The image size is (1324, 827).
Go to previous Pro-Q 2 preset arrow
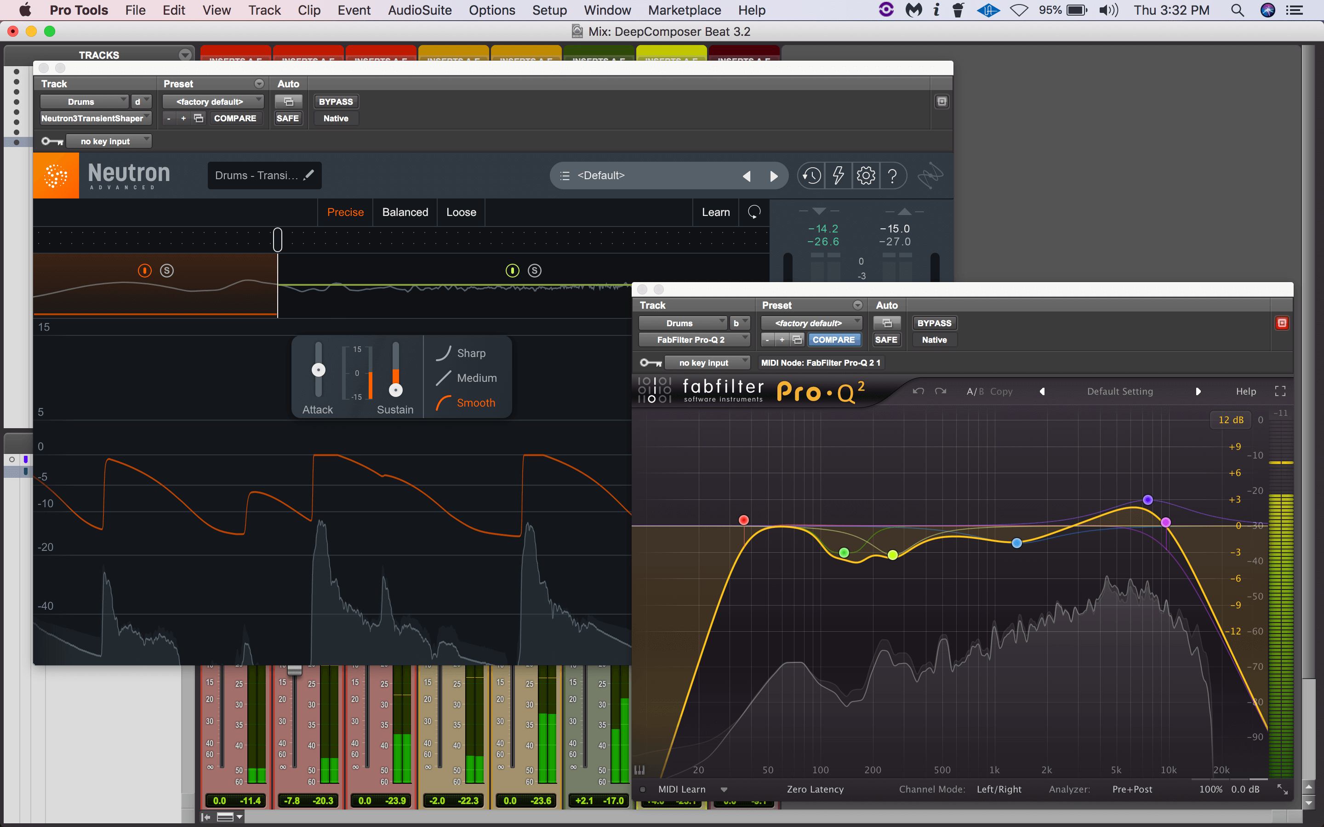(x=1042, y=391)
